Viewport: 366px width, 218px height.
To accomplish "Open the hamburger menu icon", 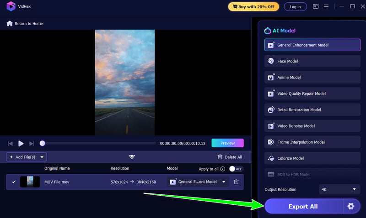I will coord(326,6).
